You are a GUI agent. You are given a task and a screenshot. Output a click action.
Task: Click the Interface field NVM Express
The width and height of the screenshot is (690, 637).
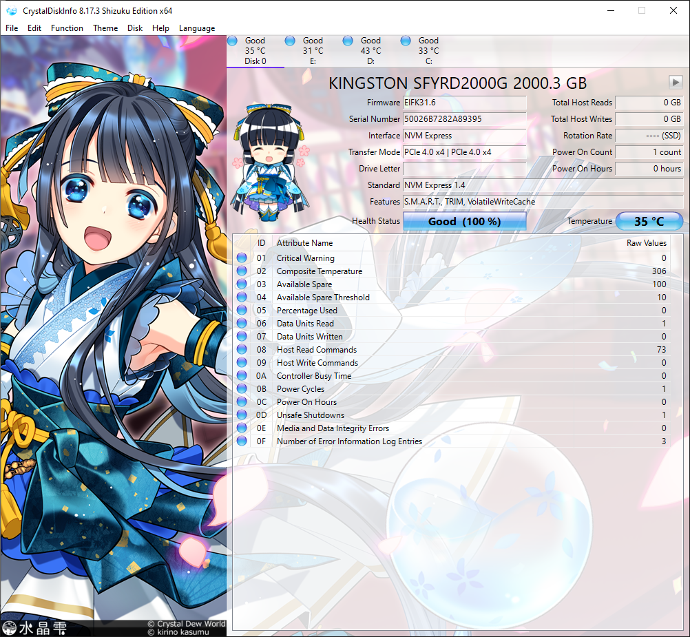click(x=465, y=136)
